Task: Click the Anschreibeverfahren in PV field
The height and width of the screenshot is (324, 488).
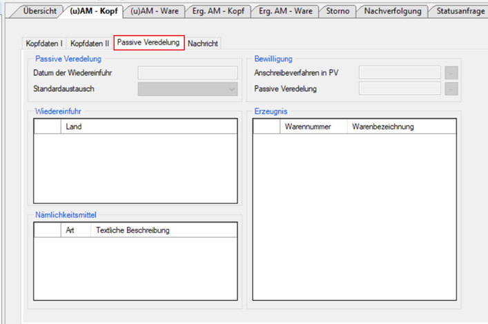Action: click(x=400, y=72)
